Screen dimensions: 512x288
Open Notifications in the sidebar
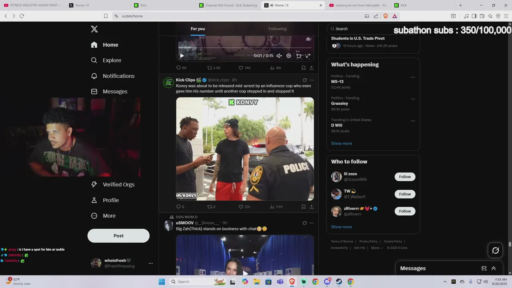[x=113, y=76]
